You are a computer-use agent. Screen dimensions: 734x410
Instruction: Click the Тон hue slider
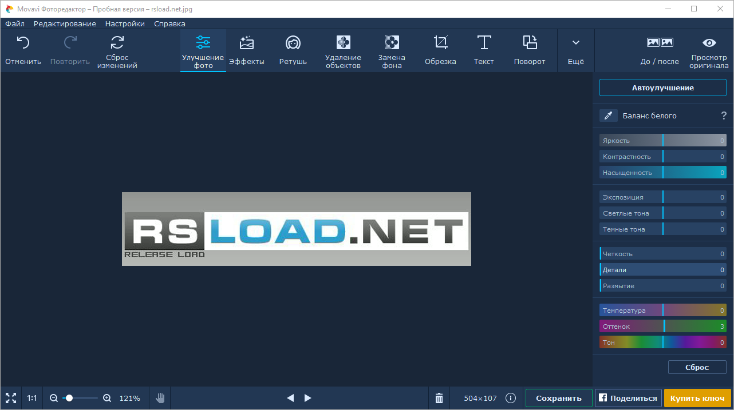tap(663, 343)
